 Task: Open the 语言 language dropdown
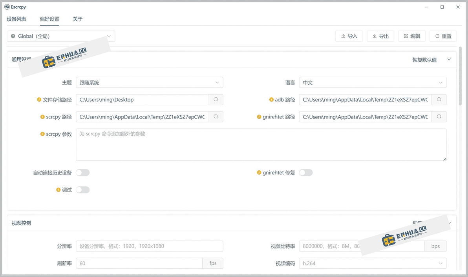pyautogui.click(x=373, y=83)
